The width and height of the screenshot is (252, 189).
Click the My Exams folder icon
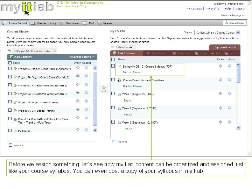(15, 131)
